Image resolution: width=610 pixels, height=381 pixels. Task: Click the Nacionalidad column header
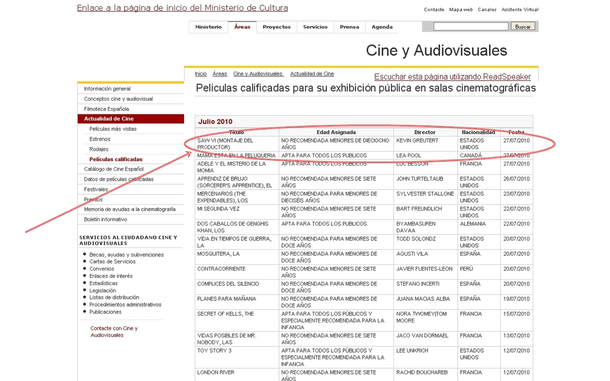479,132
